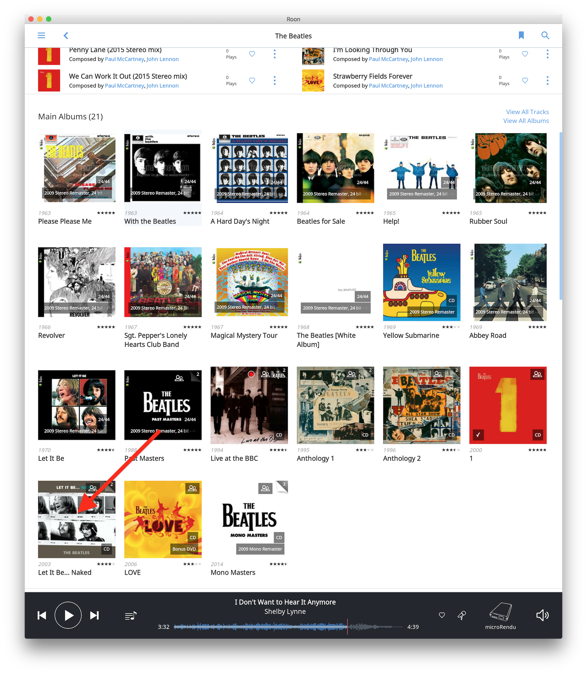Favorite I'm Looking Through You heart
The image size is (587, 674).
[525, 54]
